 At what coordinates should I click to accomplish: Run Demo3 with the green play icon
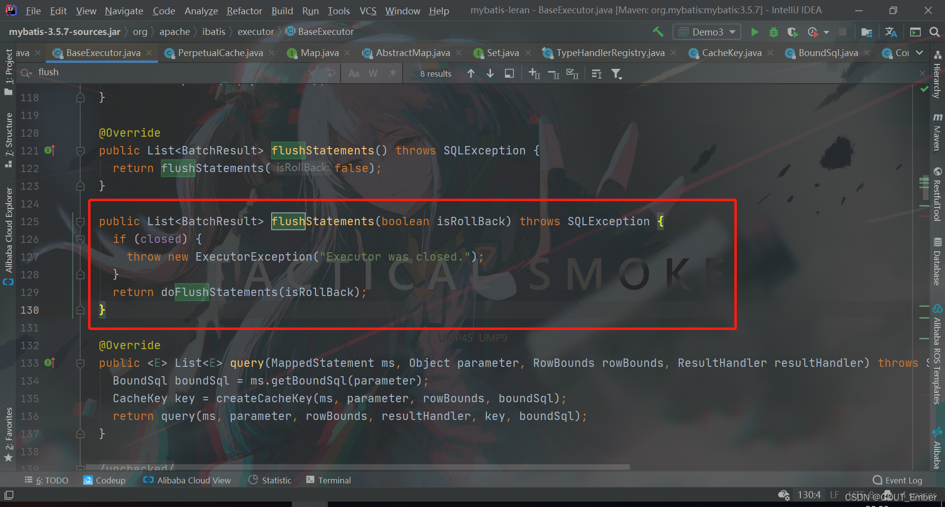pos(754,32)
